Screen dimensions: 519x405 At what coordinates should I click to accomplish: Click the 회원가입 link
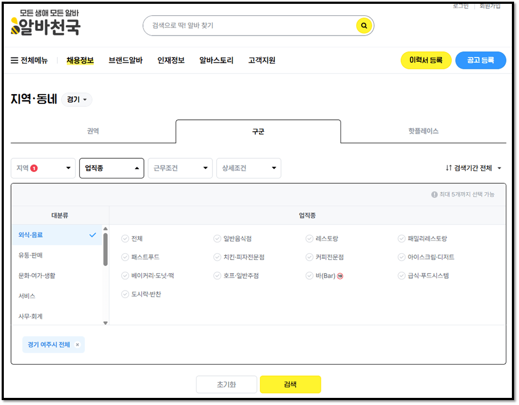point(489,7)
